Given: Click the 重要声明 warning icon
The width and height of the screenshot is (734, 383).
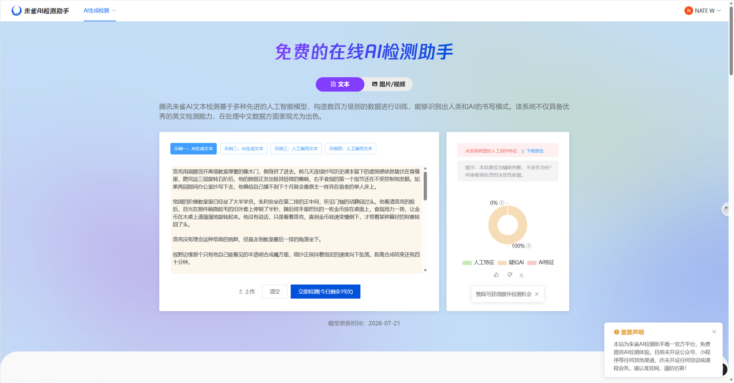Looking at the screenshot, I should [x=616, y=332].
